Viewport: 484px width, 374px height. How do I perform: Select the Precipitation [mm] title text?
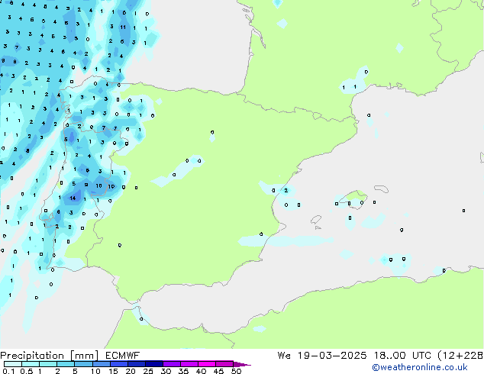pos(47,355)
